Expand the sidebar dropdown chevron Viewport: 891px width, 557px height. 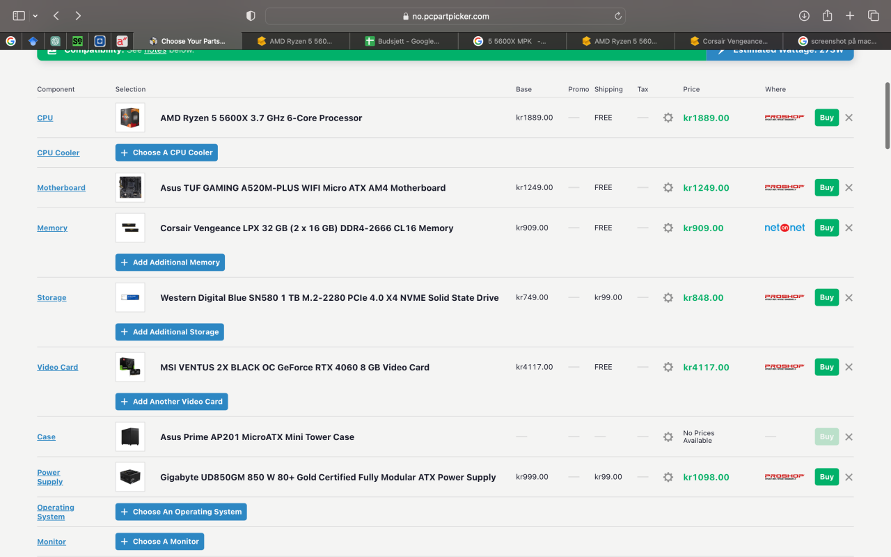[x=35, y=15]
